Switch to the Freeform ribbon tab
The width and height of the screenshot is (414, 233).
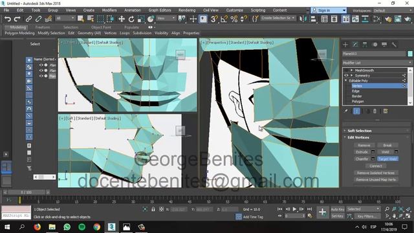43,27
